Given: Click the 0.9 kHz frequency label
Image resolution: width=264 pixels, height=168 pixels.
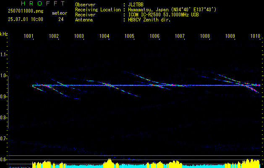Looking at the screenshot, I should point(3,97).
